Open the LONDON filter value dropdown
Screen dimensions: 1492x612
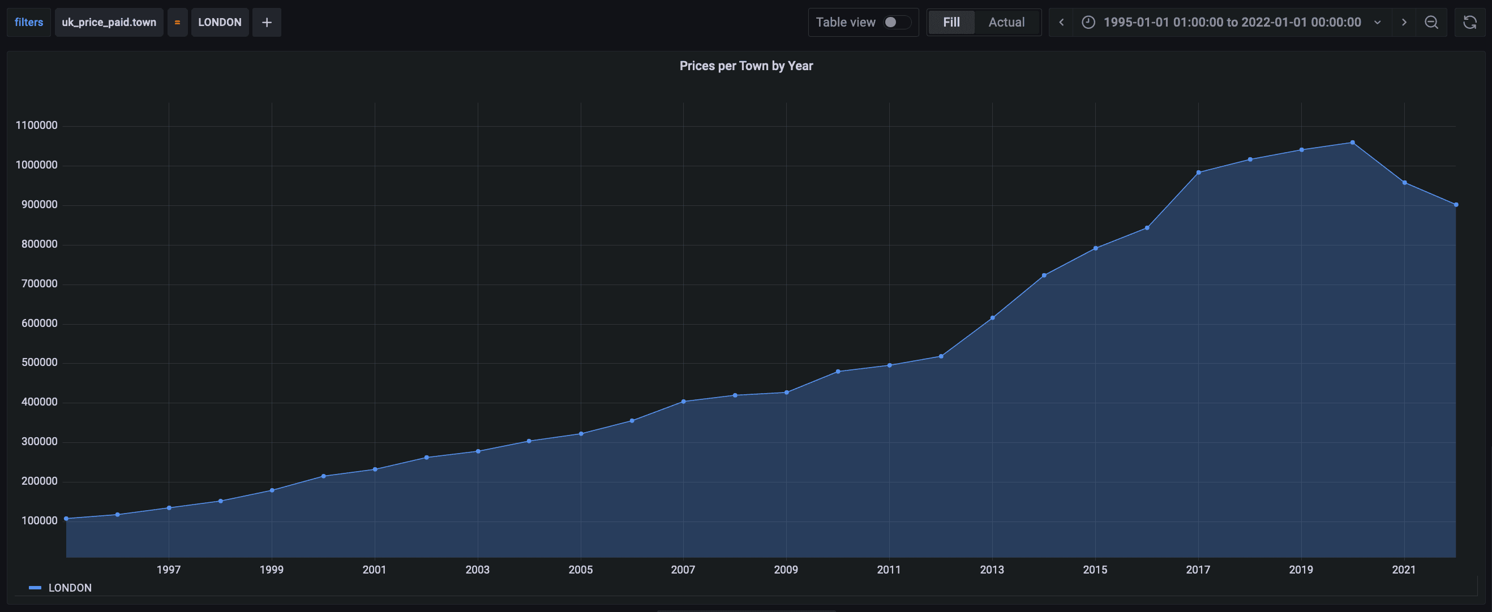(220, 23)
